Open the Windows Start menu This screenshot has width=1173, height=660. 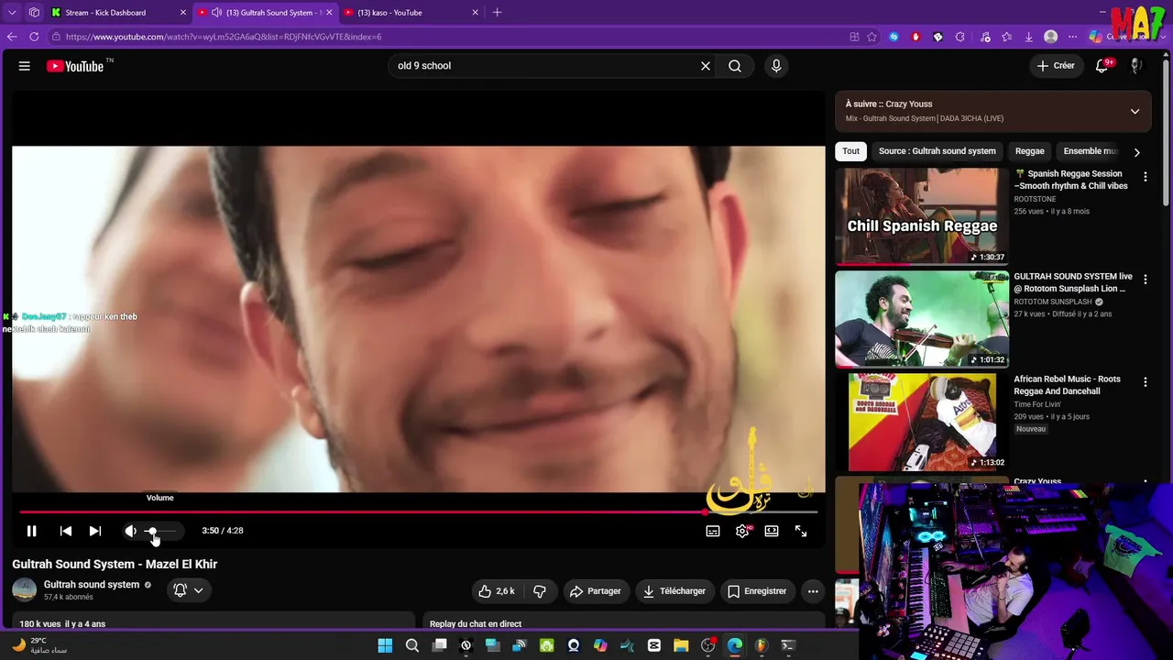pyautogui.click(x=385, y=645)
